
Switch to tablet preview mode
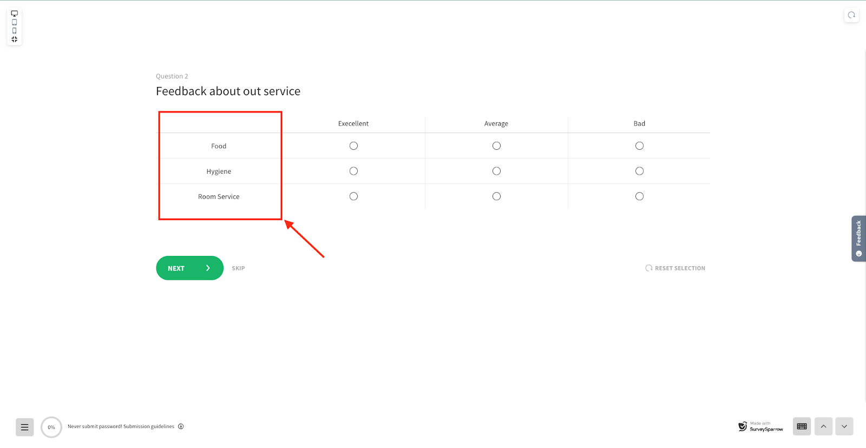(15, 22)
